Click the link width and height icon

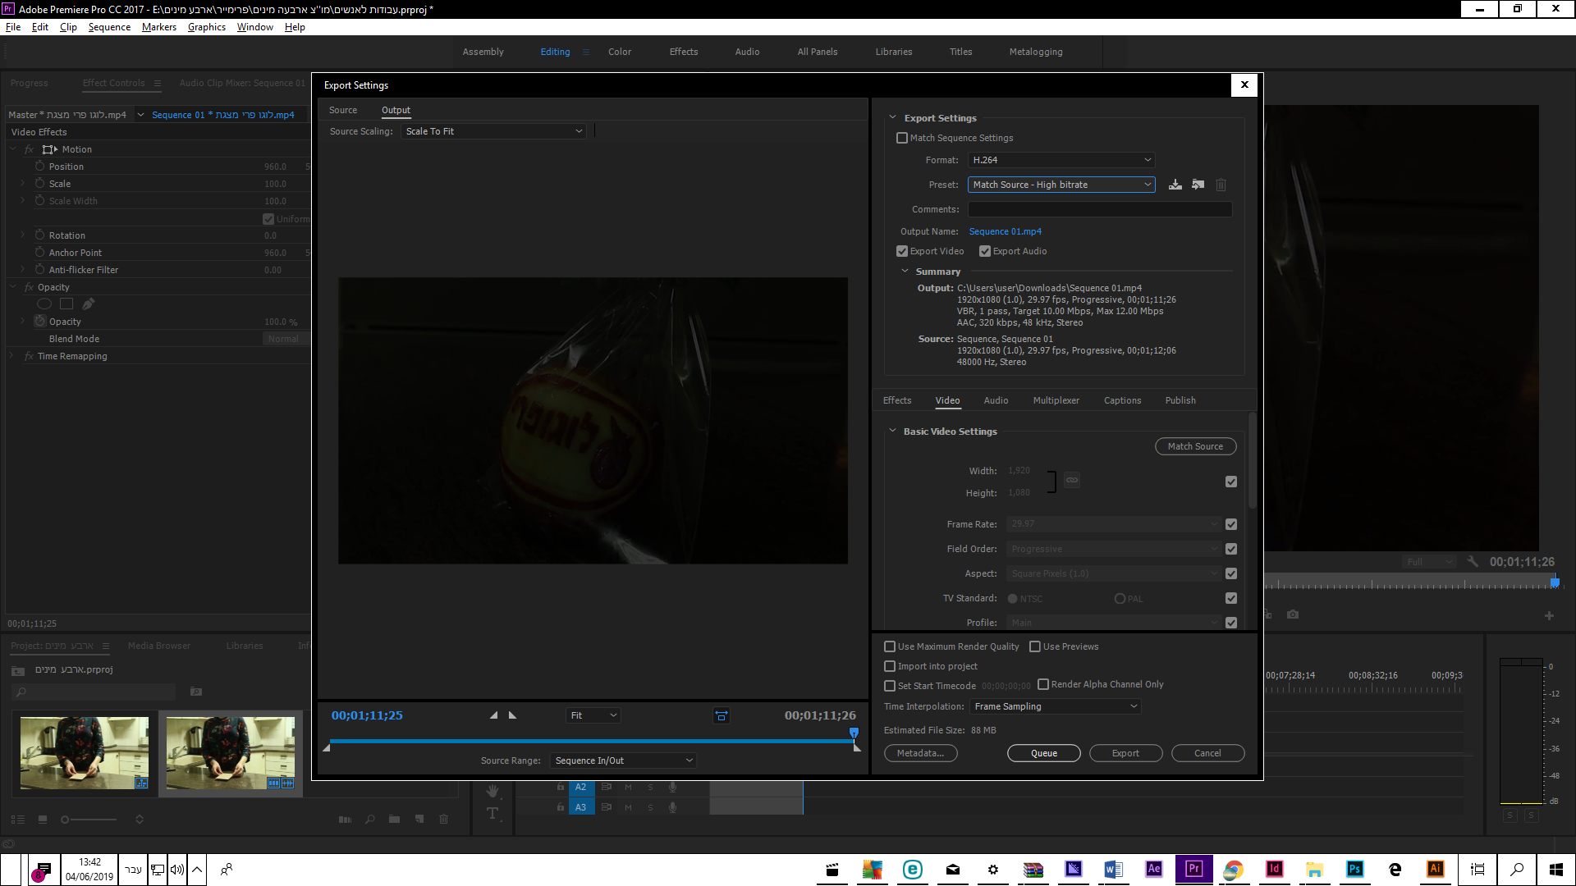coord(1072,480)
